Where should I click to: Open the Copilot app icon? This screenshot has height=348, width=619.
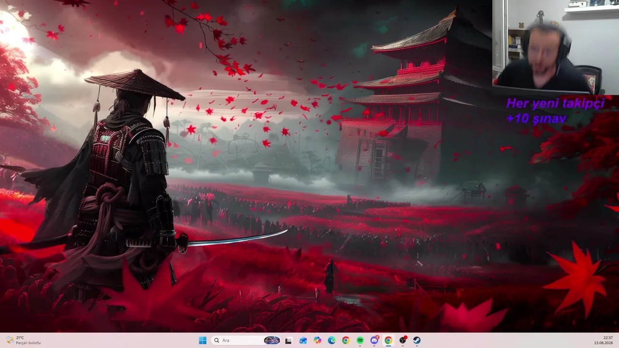(317, 340)
